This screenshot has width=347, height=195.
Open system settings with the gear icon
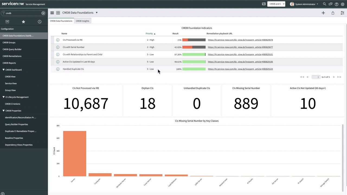pyautogui.click(x=342, y=4)
